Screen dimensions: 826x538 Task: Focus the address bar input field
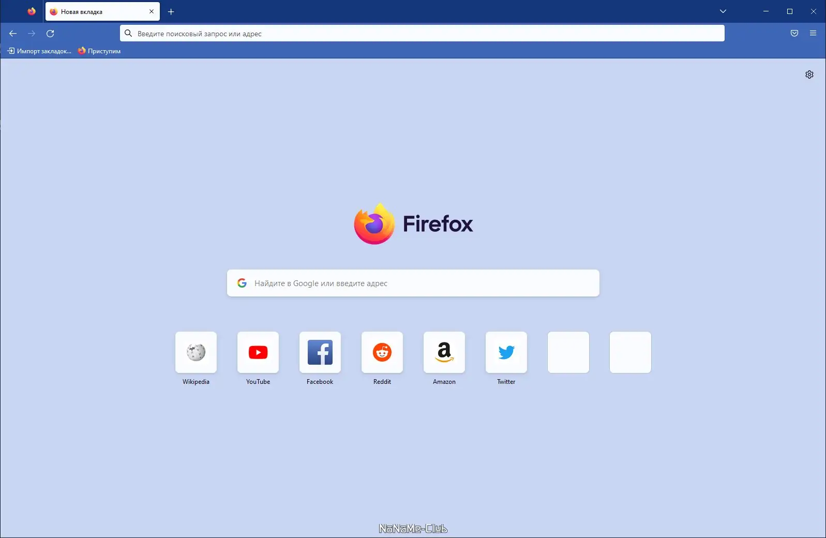click(x=422, y=34)
